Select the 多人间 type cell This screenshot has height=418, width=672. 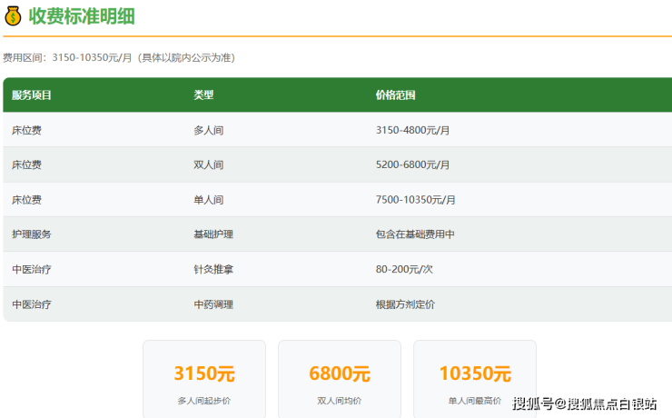point(208,130)
